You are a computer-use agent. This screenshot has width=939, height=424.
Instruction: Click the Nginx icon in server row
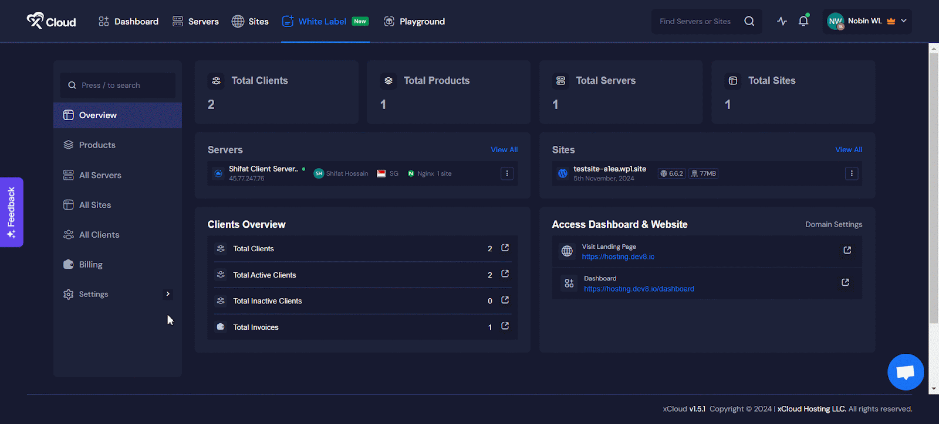(x=411, y=173)
